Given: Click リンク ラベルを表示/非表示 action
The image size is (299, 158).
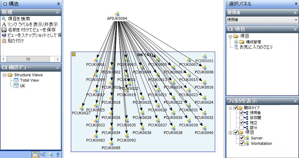Looking at the screenshot, I should 33,24.
